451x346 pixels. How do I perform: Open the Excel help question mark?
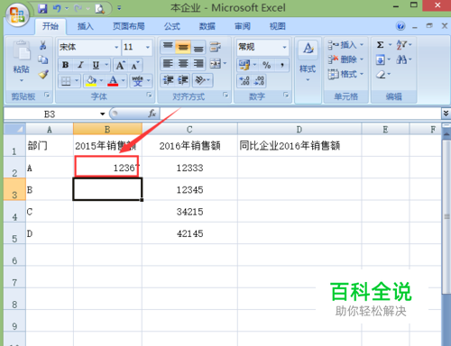click(x=400, y=26)
